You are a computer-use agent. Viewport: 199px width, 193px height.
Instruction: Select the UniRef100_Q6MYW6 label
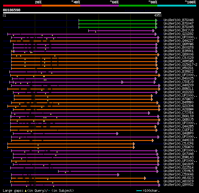coord(178,44)
